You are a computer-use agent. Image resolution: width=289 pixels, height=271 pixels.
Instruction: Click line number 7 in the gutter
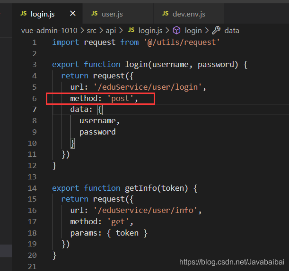[x=35, y=110]
